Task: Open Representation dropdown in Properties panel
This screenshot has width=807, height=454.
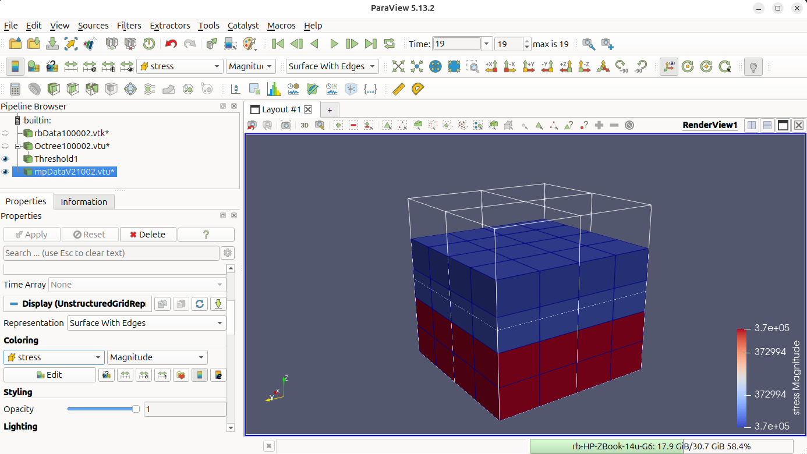Action: click(x=147, y=323)
